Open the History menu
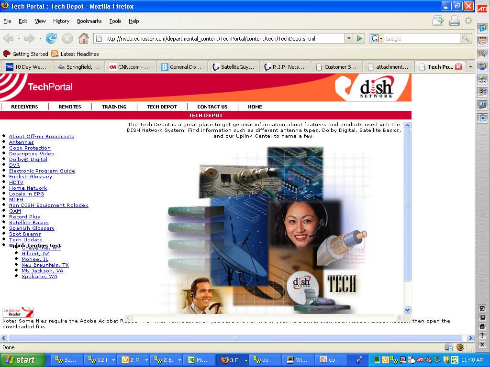Image resolution: width=490 pixels, height=367 pixels. tap(61, 21)
